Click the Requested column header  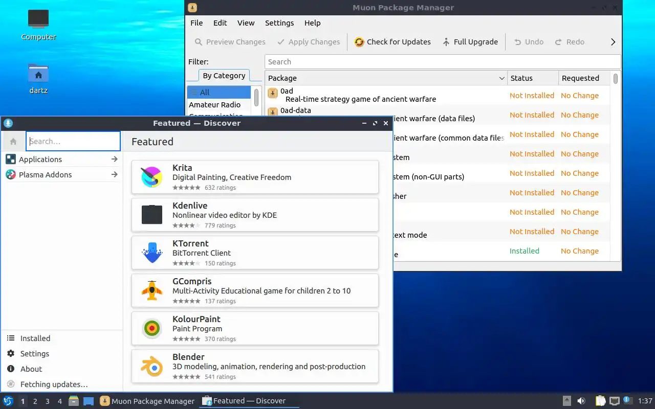coord(584,78)
